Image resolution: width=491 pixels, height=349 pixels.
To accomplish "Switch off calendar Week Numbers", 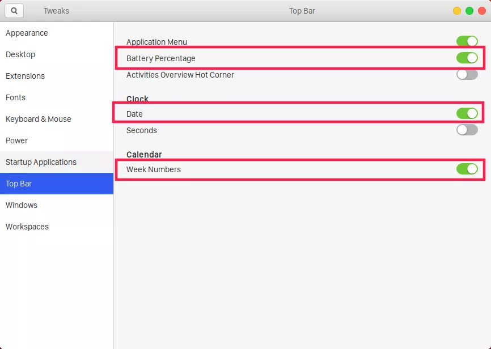I will point(467,169).
